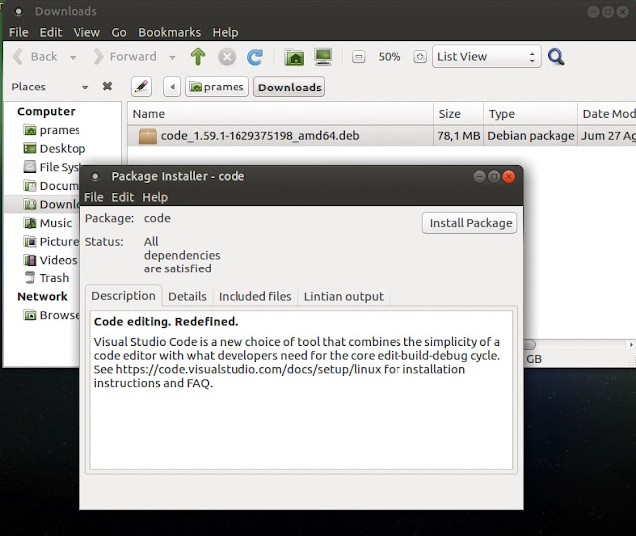Open search with magnifier icon
The height and width of the screenshot is (536, 636).
(556, 57)
